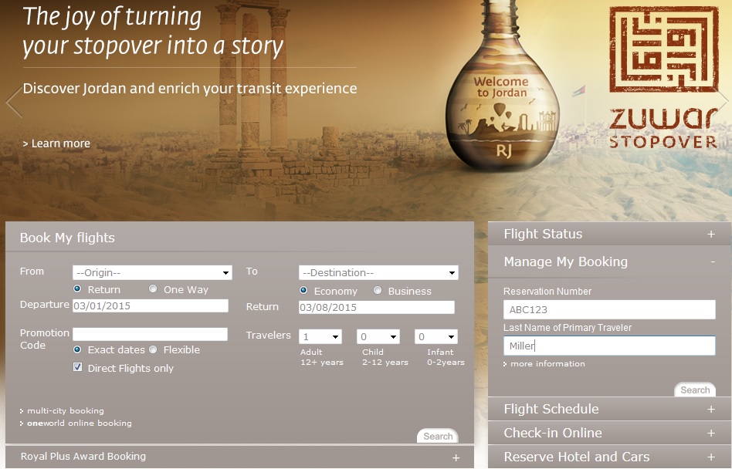732x469 pixels.
Task: Collapse Manage My Booking minus icon
Action: (710, 262)
